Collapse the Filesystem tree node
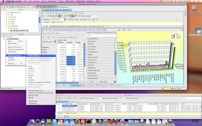202x126 pixels. pyautogui.click(x=2, y=37)
